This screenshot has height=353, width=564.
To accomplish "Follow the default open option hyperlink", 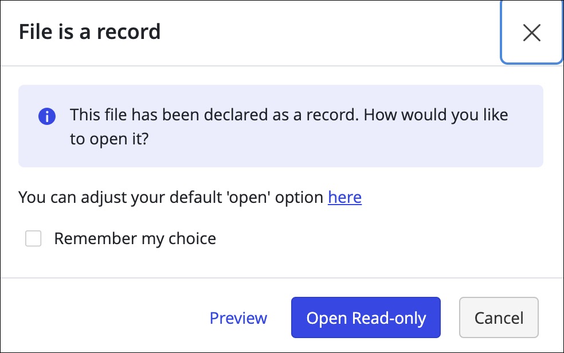I will (344, 197).
